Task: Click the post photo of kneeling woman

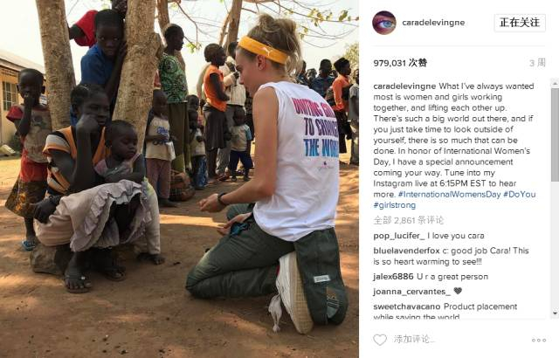Action: [x=179, y=179]
